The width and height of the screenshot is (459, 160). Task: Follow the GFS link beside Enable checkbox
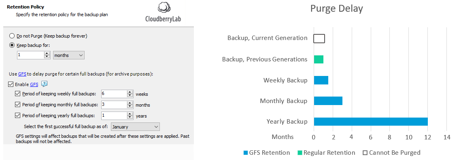pos(34,84)
